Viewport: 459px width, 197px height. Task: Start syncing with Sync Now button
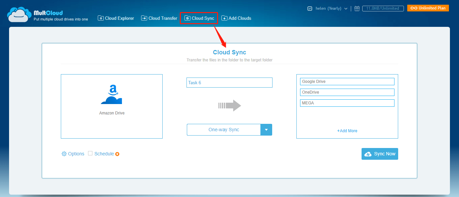[x=380, y=154]
